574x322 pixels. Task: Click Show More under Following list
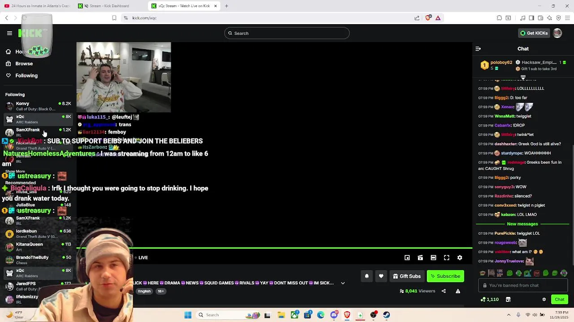pyautogui.click(x=15, y=172)
